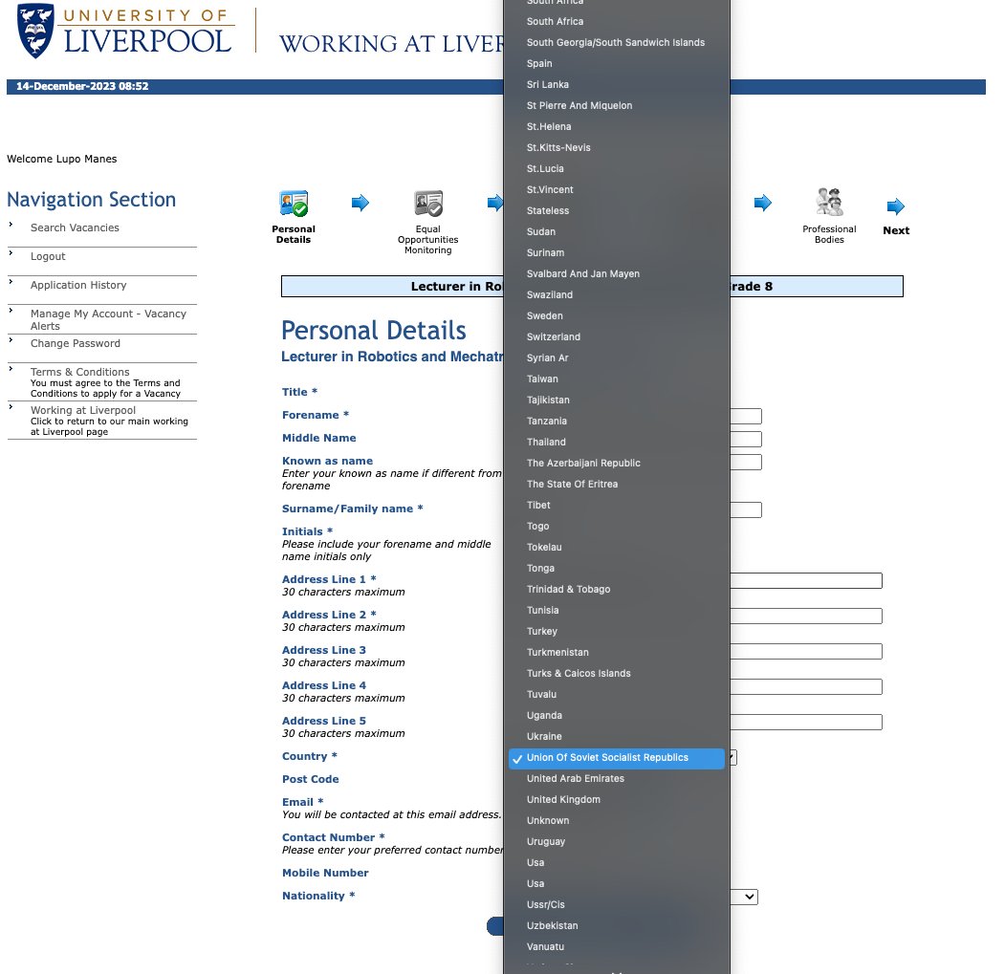Open Search Vacancies link

[75, 227]
